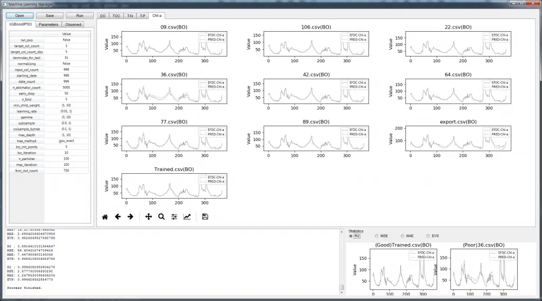Click the Home reset view icon
Image resolution: width=542 pixels, height=301 pixels.
(x=105, y=217)
